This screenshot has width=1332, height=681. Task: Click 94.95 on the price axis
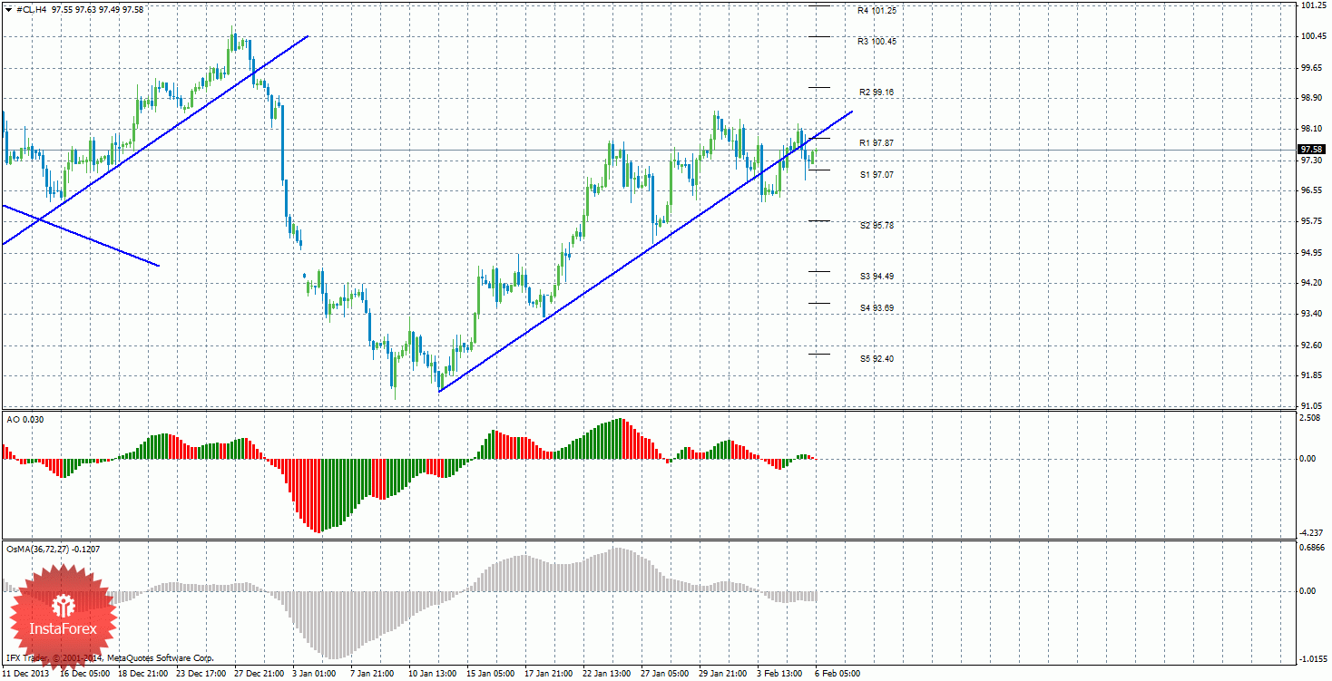[x=1311, y=252]
